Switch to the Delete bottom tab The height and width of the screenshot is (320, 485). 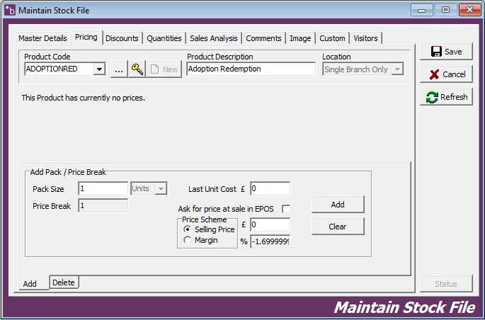(63, 282)
